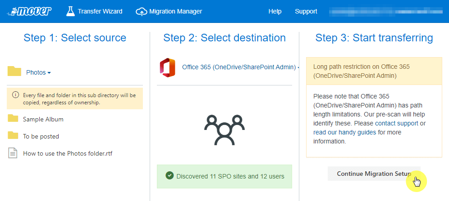Image resolution: width=449 pixels, height=201 pixels.
Task: Open the To be posted folder
Action: tap(41, 137)
